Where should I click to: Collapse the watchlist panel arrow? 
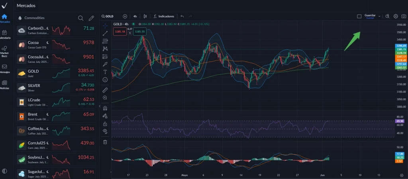pyautogui.click(x=100, y=106)
